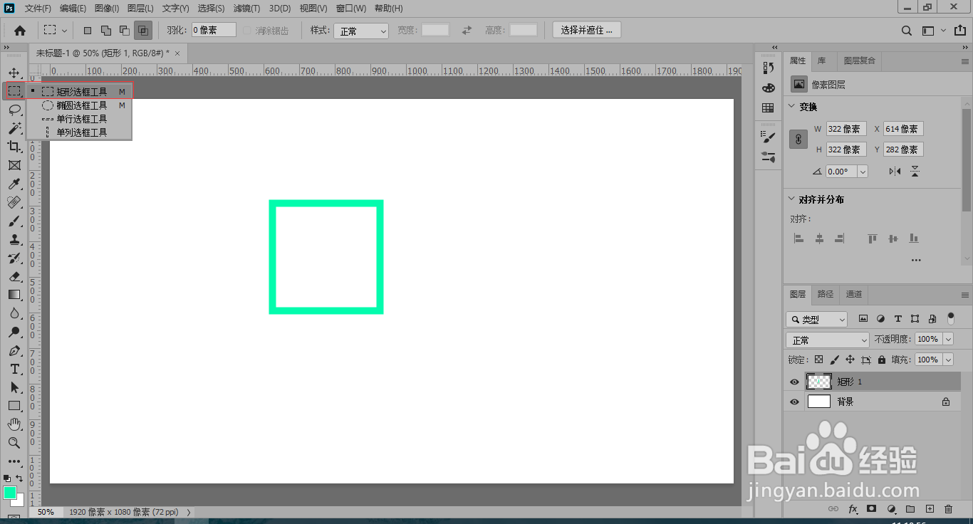Toggle lock transparent pixels

pos(819,360)
